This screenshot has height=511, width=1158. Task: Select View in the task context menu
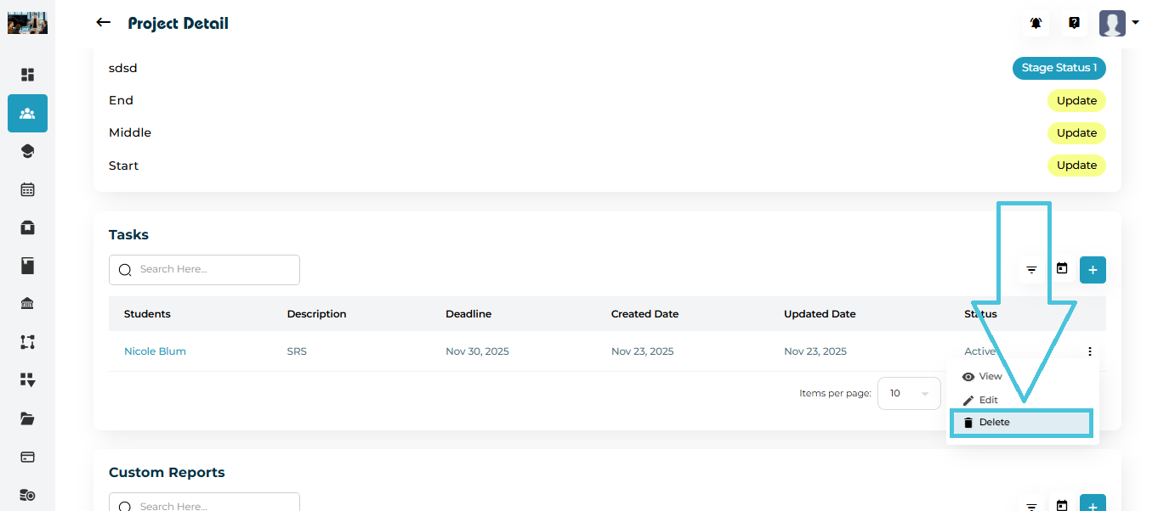pos(990,376)
